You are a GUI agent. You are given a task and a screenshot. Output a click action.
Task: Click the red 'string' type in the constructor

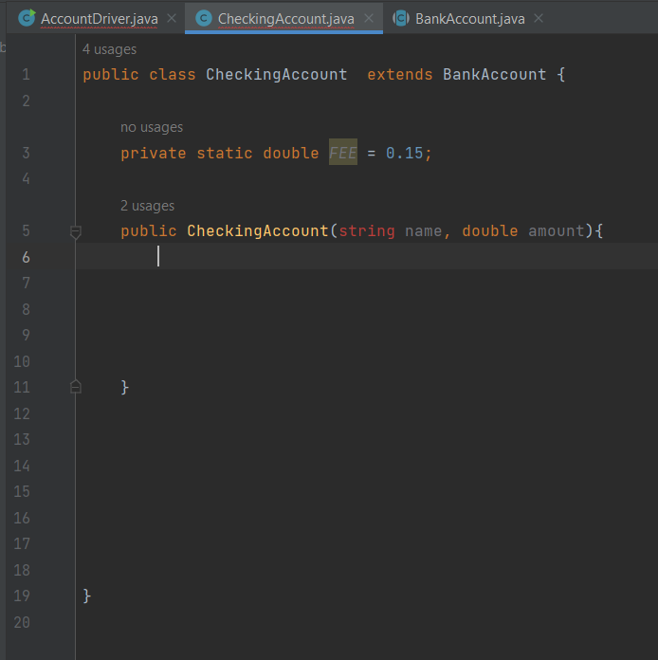click(367, 231)
